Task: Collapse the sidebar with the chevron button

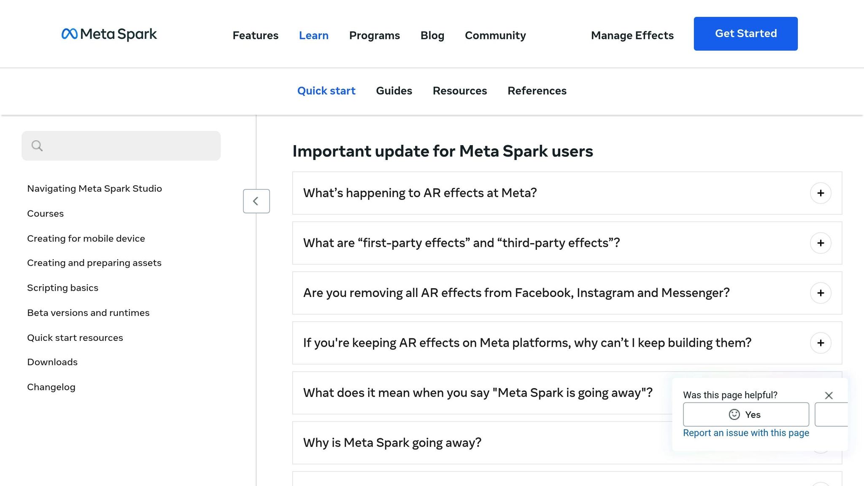Action: [256, 201]
